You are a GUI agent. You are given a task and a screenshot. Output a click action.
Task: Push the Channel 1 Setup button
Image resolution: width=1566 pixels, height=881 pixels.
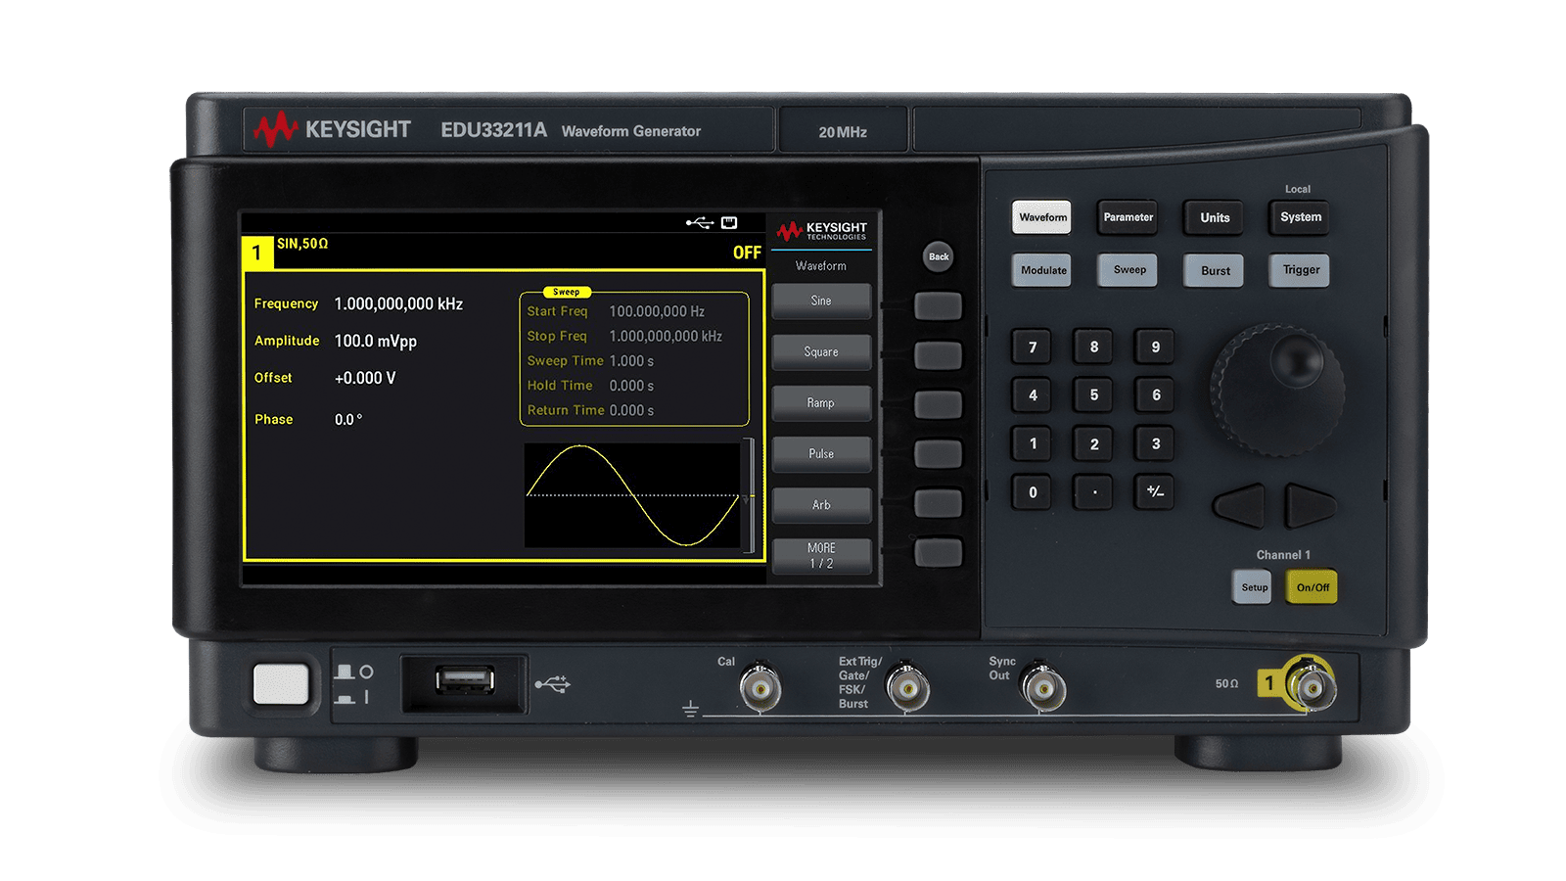click(1252, 587)
